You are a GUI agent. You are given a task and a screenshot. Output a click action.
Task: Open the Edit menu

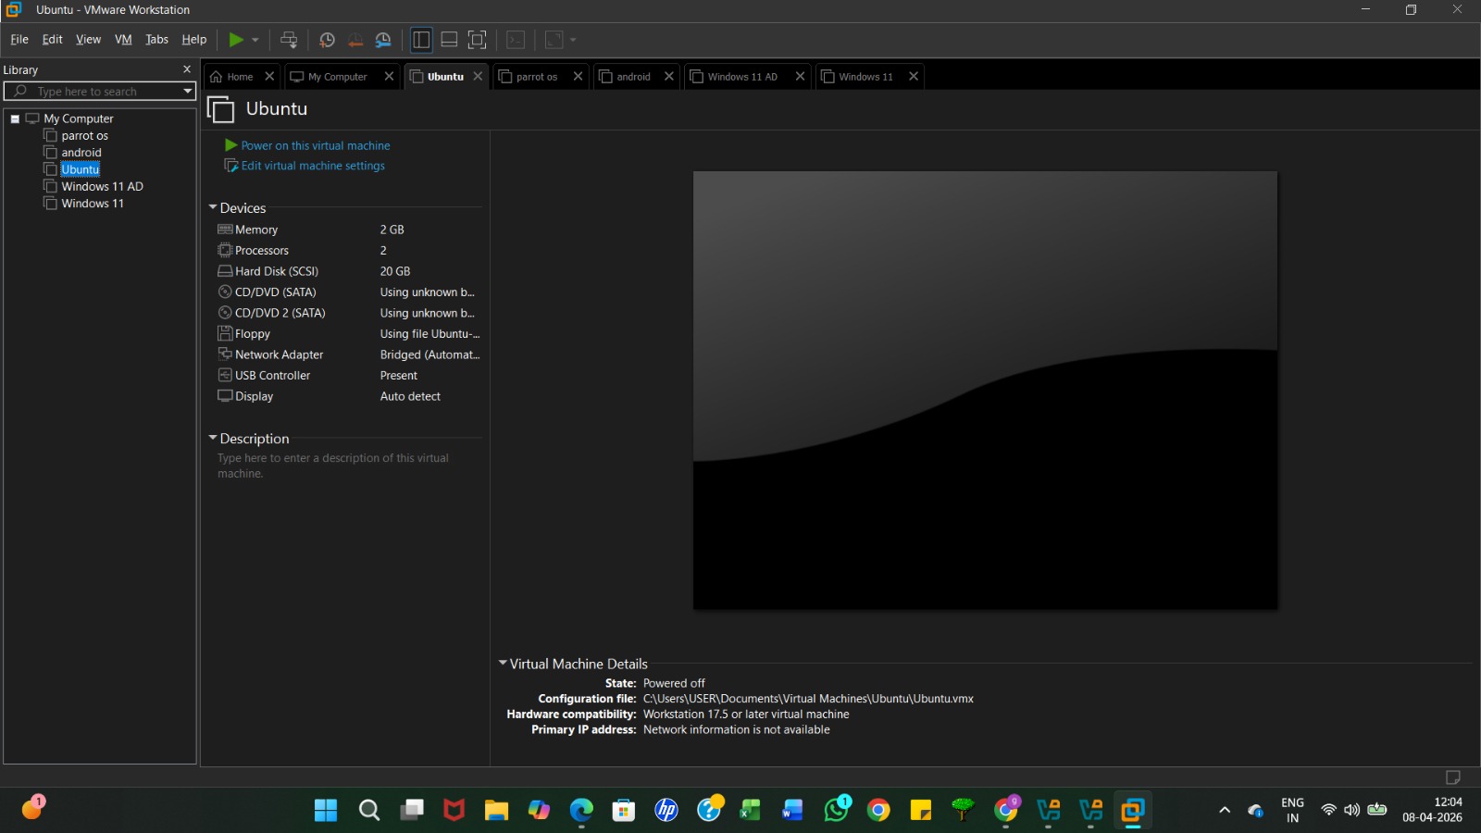click(52, 40)
